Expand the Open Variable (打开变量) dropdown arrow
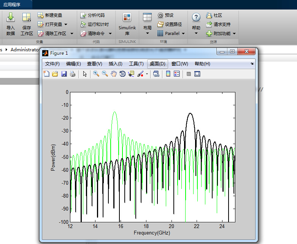 point(66,24)
